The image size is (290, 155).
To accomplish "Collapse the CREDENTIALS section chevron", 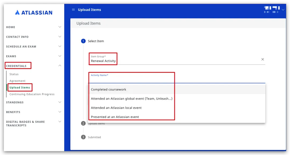I will pyautogui.click(x=60, y=66).
